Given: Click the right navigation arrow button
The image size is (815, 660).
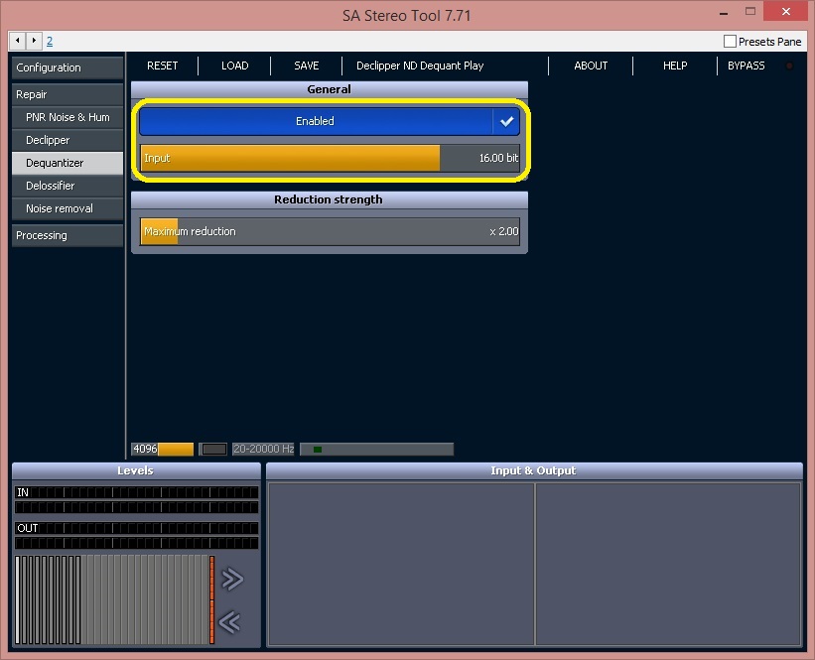Looking at the screenshot, I should click(34, 41).
